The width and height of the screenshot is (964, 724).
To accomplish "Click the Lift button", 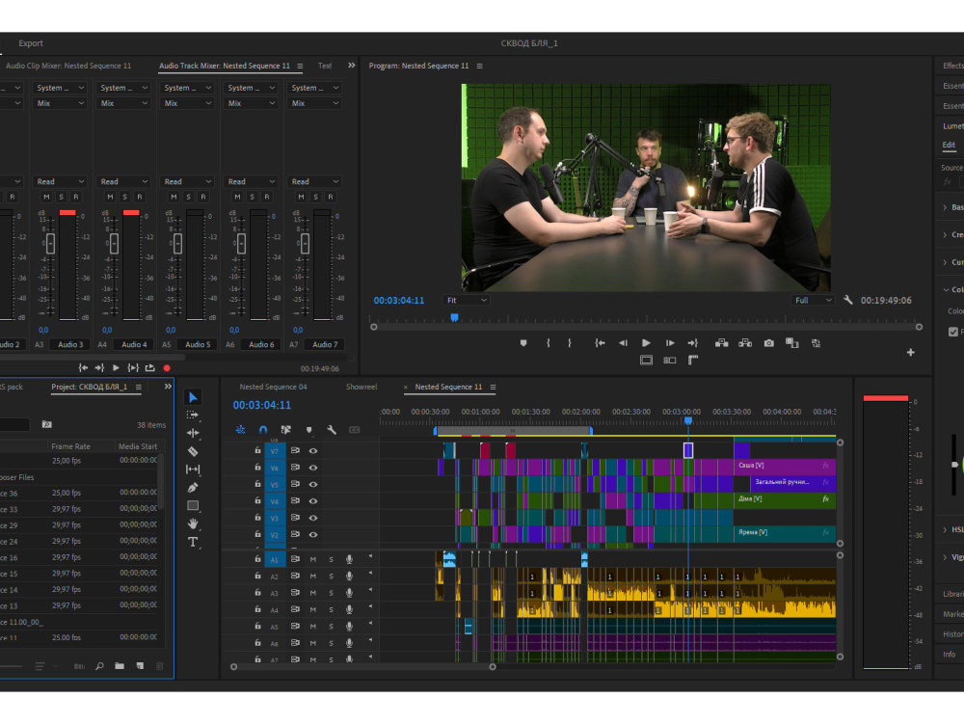I will 722,343.
